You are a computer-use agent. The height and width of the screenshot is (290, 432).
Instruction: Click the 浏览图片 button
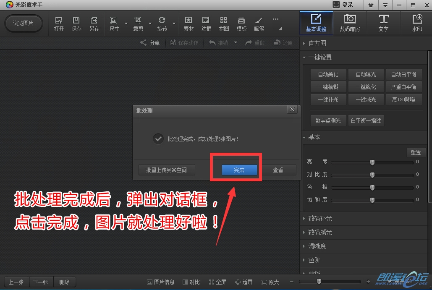[24, 23]
